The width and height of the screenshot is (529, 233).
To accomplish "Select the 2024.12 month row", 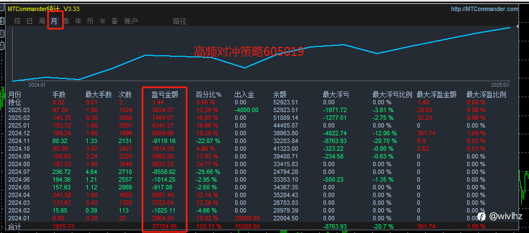I will point(18,133).
